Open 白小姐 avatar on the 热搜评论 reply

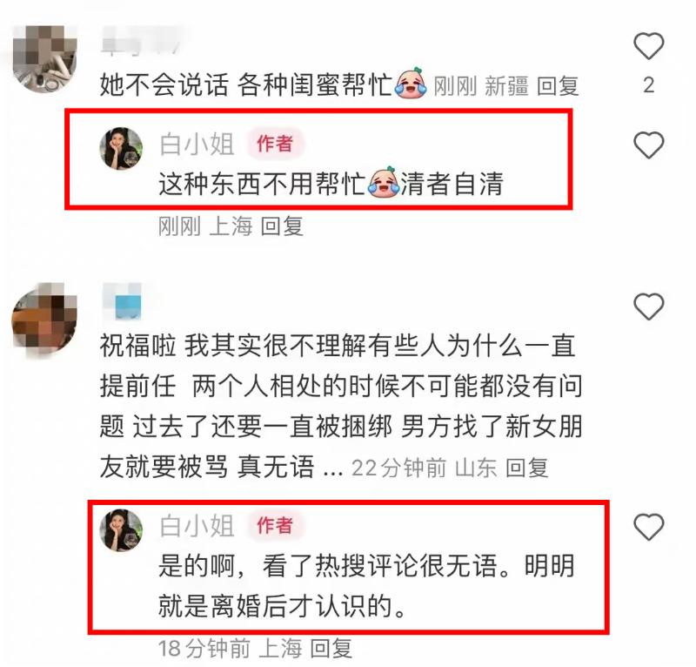click(121, 530)
